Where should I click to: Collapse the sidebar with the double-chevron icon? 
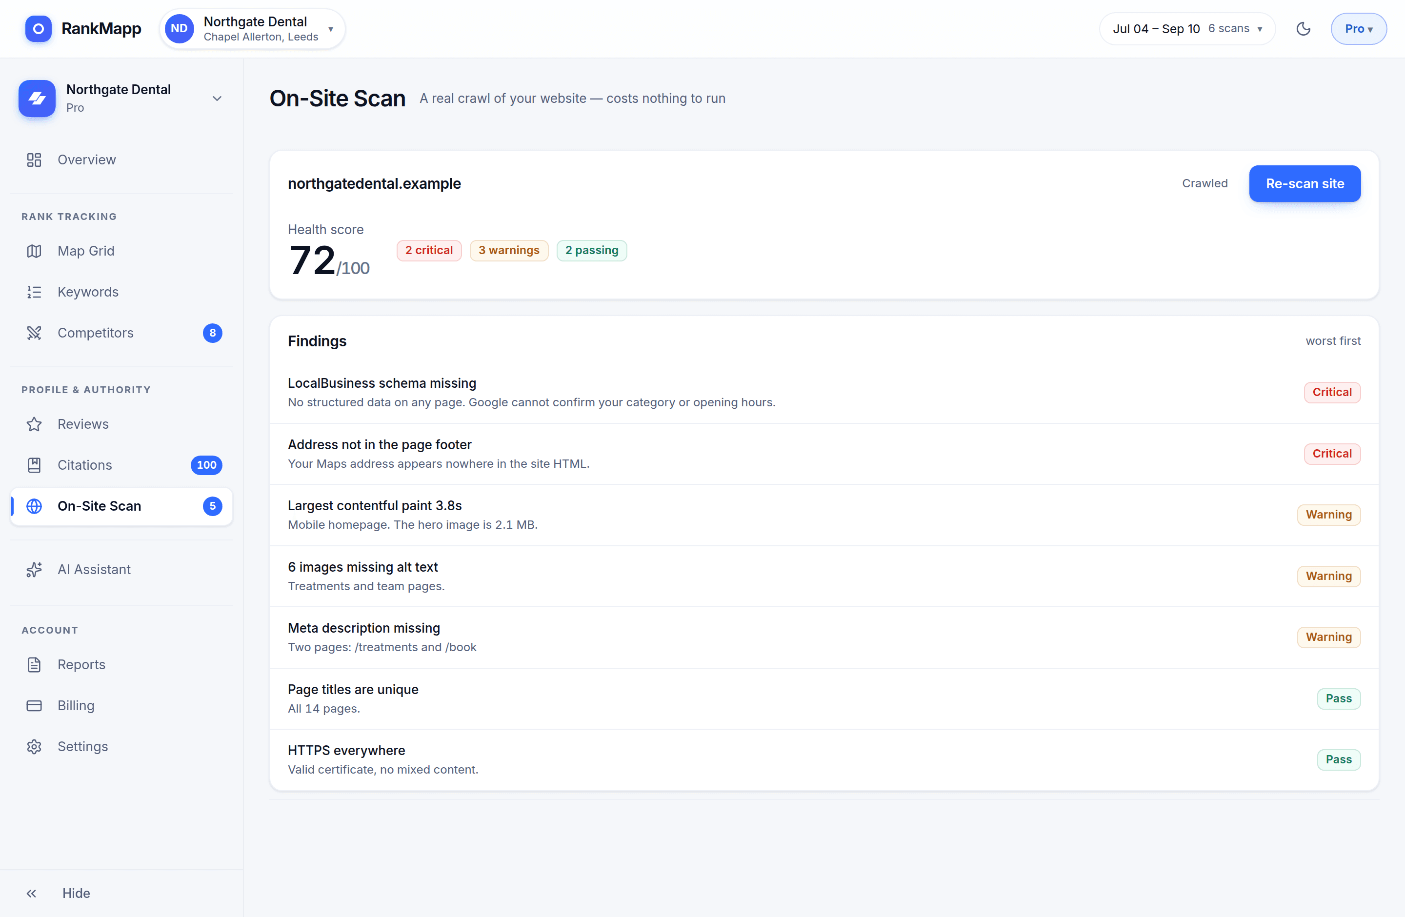[x=31, y=894]
